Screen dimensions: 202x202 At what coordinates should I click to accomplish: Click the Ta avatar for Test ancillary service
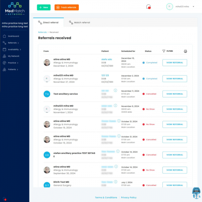point(47,94)
